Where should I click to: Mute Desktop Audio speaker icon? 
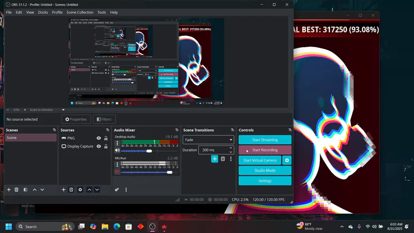[117, 150]
